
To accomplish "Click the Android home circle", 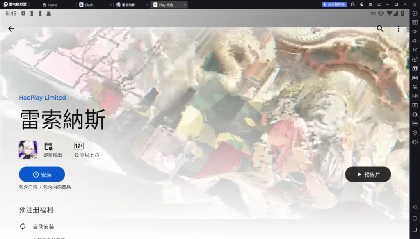I will point(415,219).
